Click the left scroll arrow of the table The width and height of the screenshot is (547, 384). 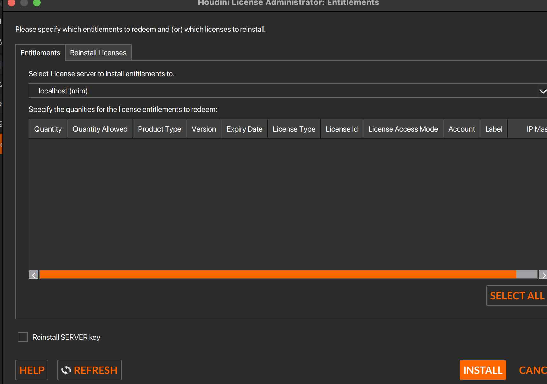pos(33,274)
